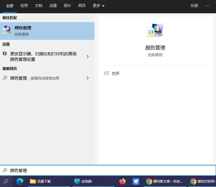Switch to the 照片 tab
Screen dimensions: 216x187
pos(68,6)
